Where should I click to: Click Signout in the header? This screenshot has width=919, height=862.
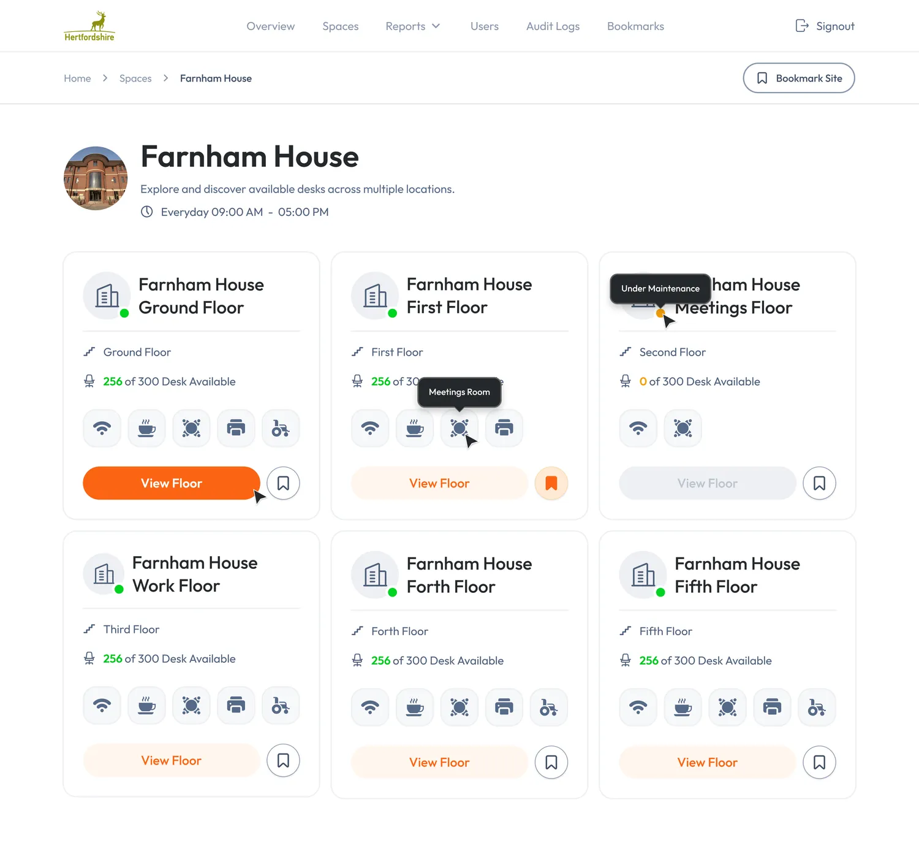[825, 26]
